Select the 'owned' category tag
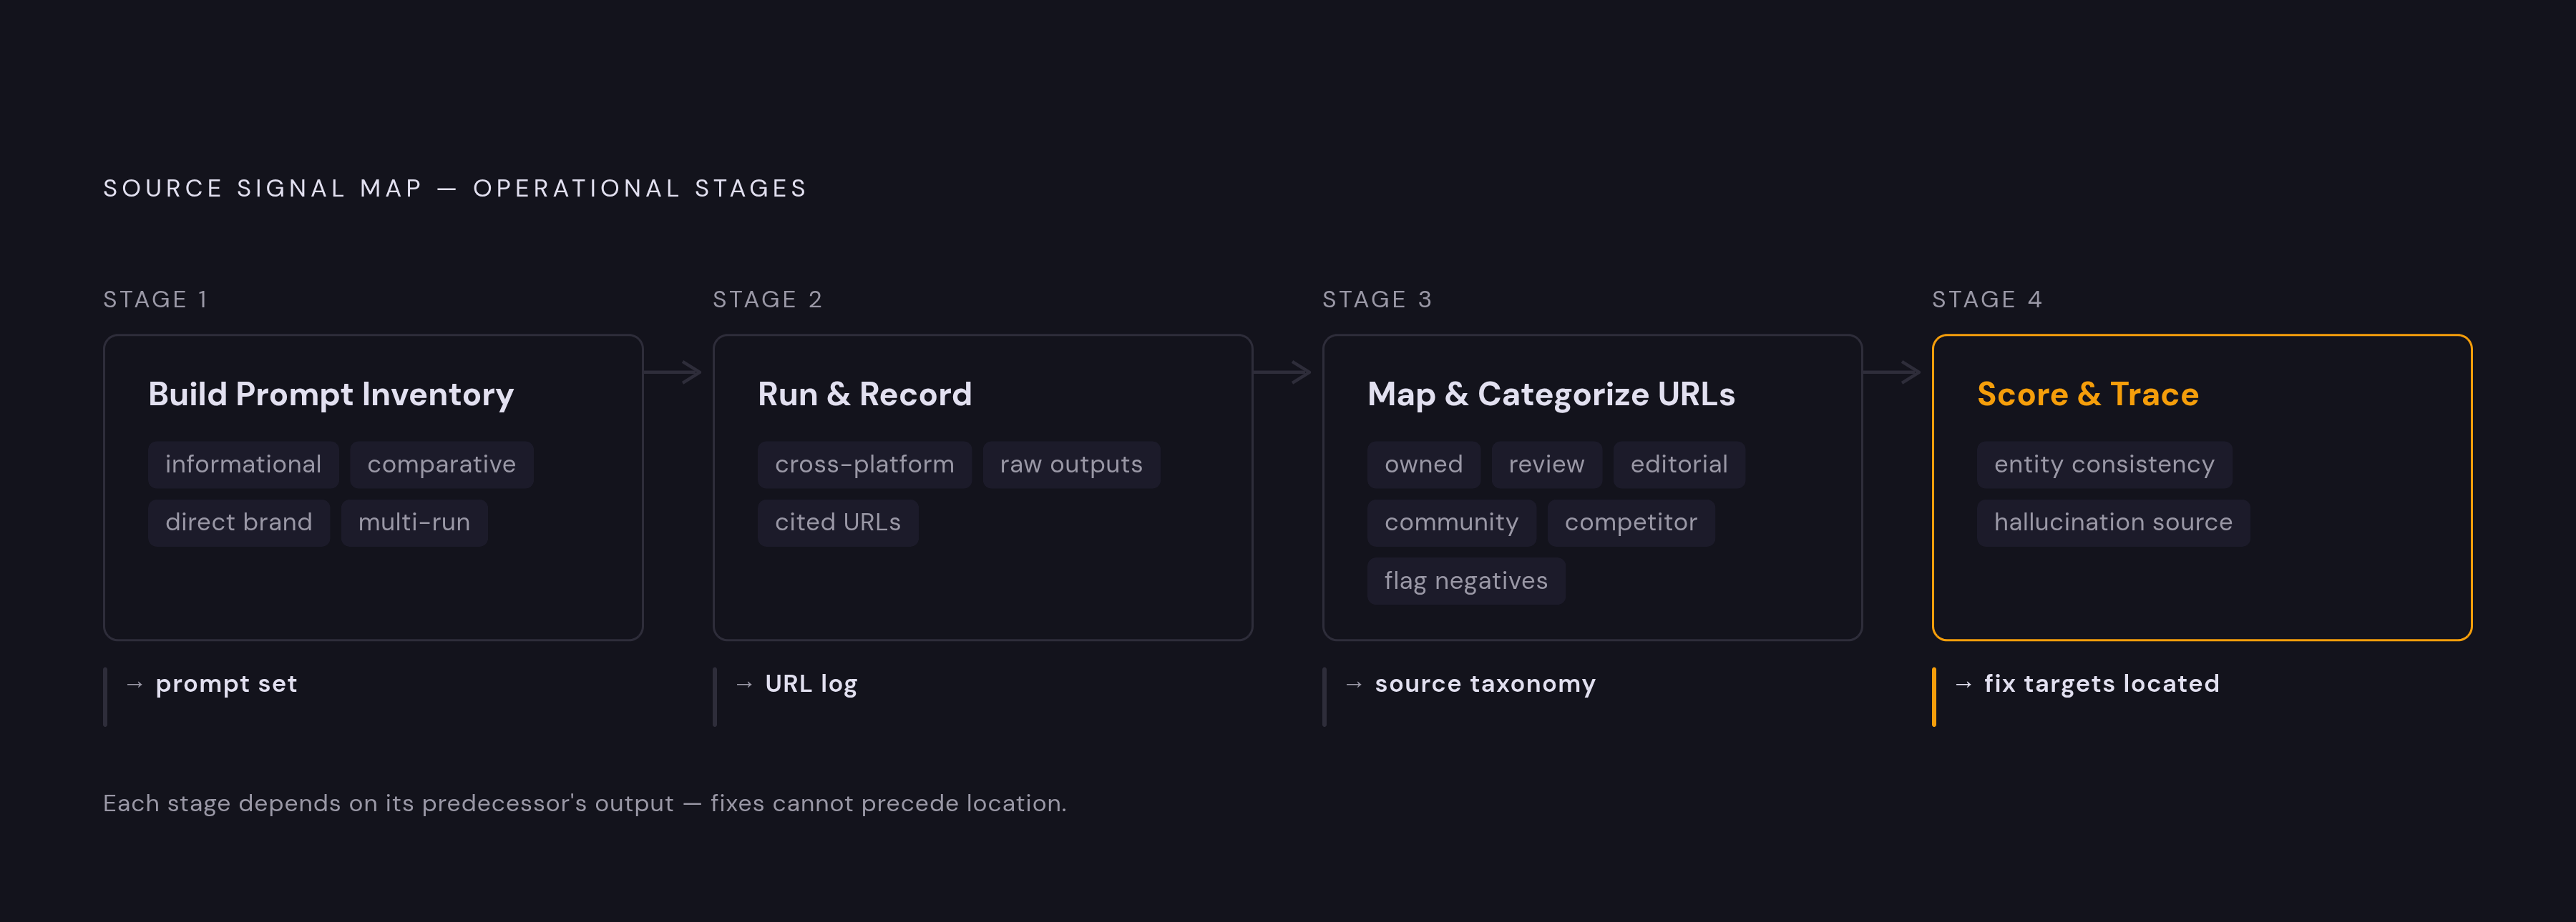The width and height of the screenshot is (2576, 922). [1423, 465]
